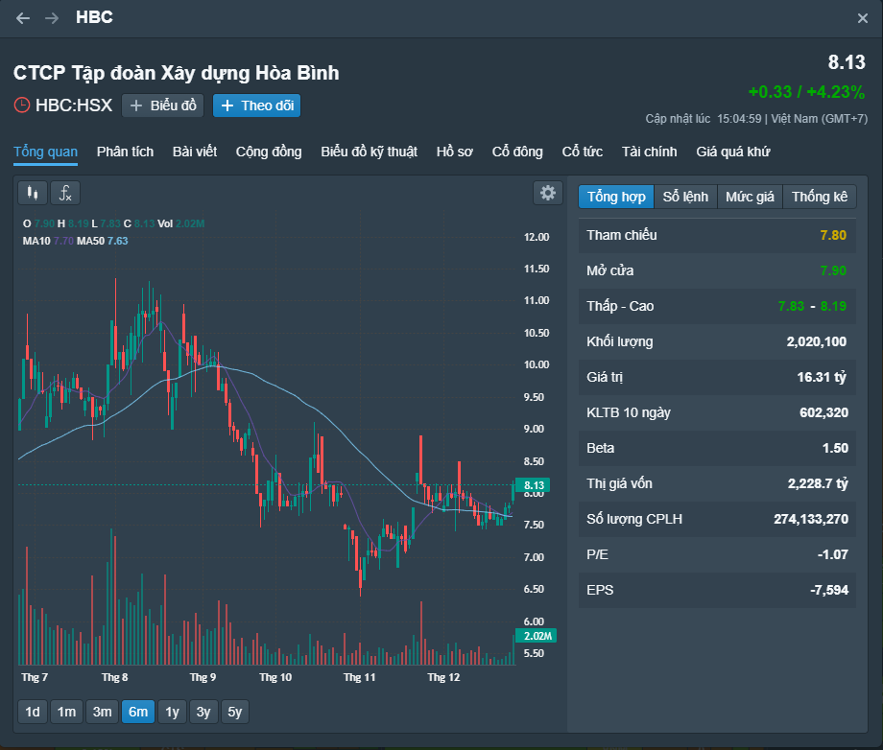883x750 pixels.
Task: Click the Số lượng CPLH value 274,133,270
Action: pyautogui.click(x=810, y=519)
